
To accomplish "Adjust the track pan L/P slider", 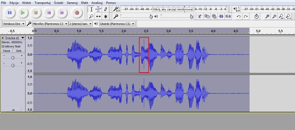I will [x=13, y=65].
